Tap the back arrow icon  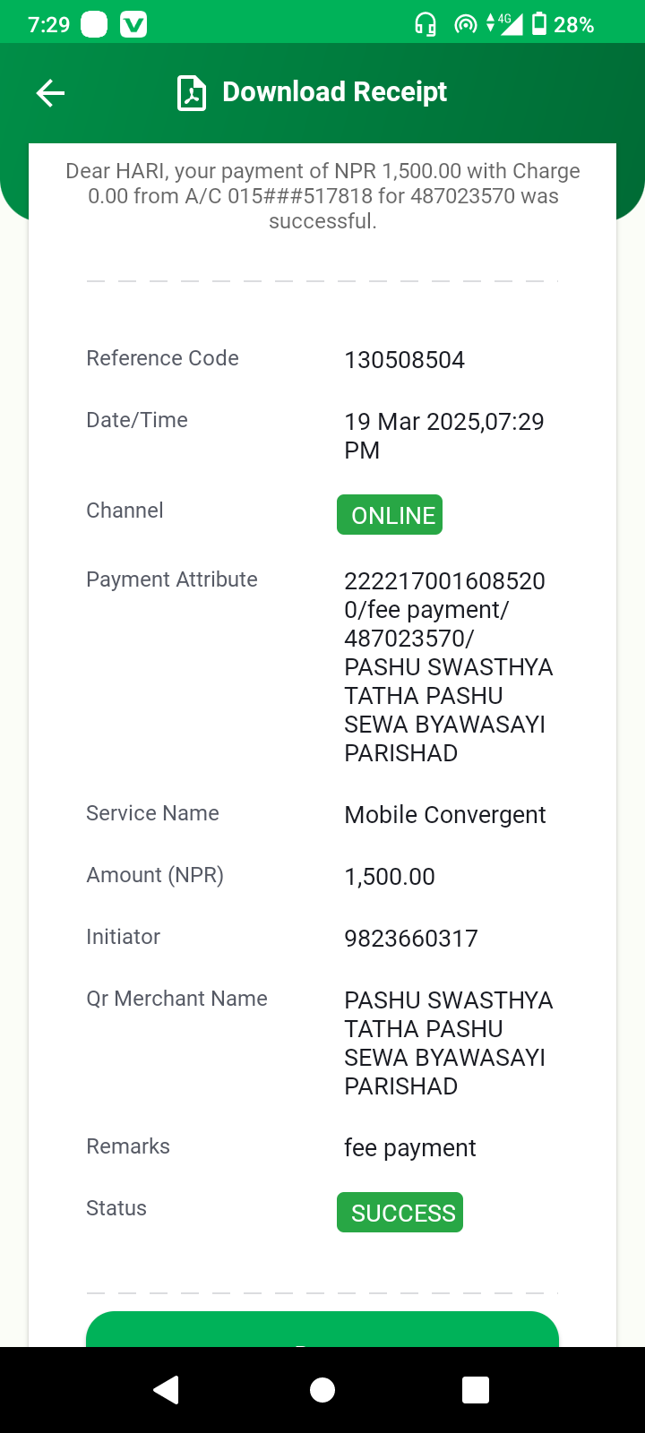pos(50,92)
